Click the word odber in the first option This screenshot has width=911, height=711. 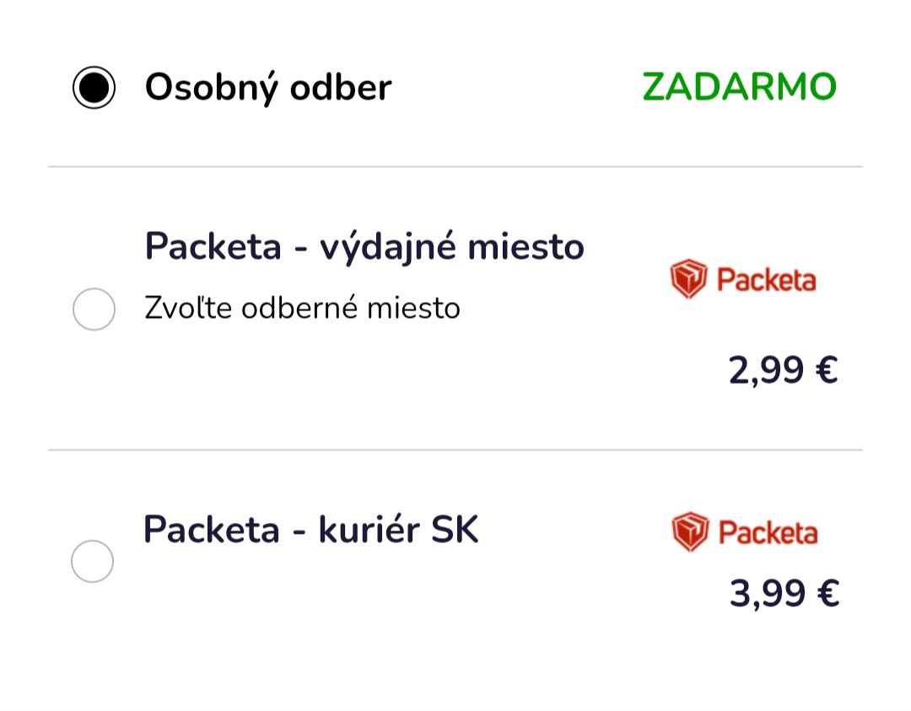[x=340, y=87]
